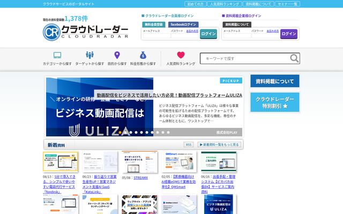Click 株式会社PLAY company name on slider

click(x=227, y=132)
